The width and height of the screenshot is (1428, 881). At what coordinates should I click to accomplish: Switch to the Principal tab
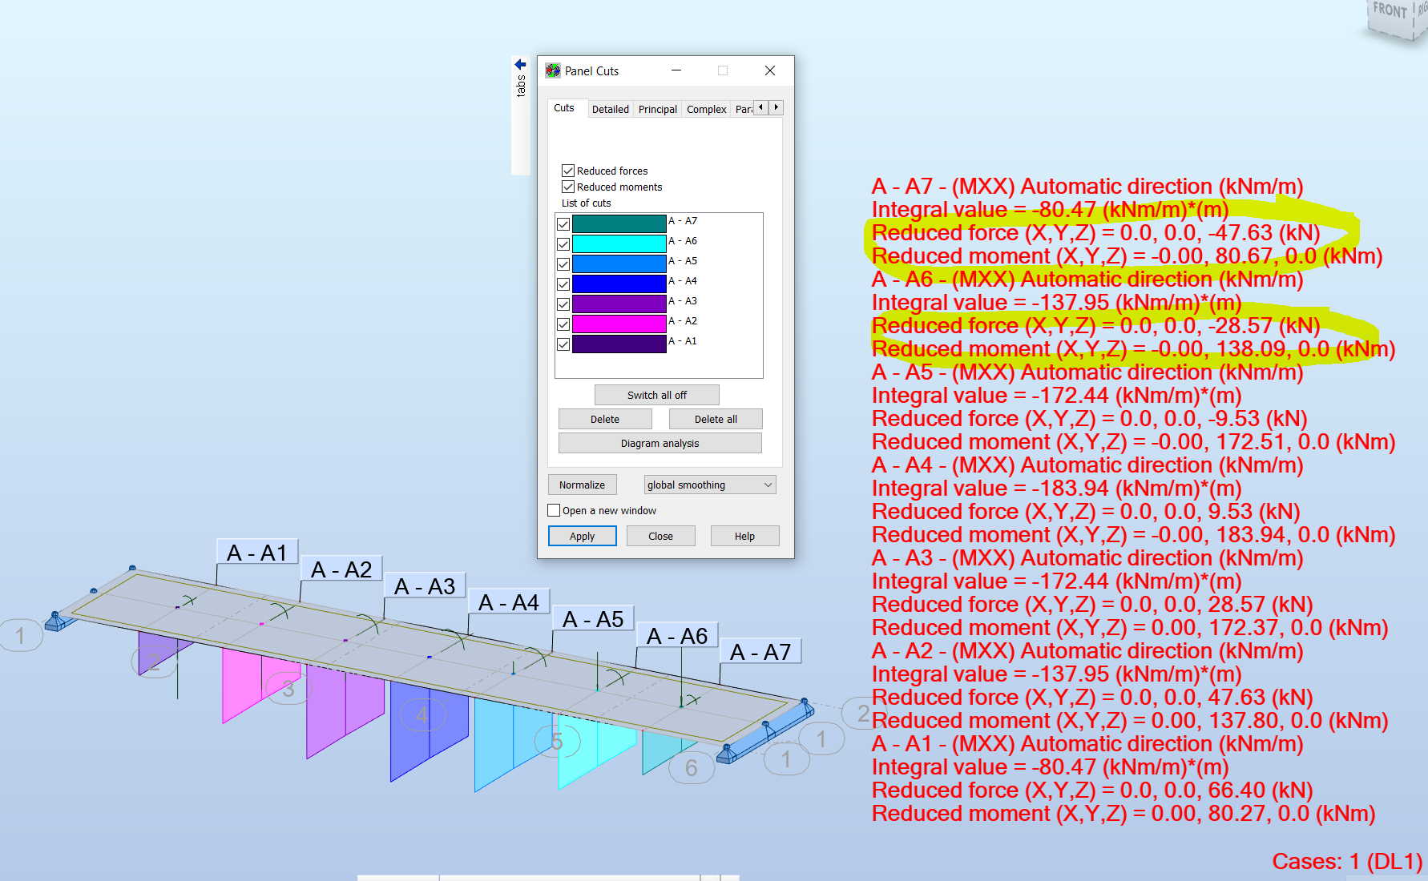coord(657,109)
